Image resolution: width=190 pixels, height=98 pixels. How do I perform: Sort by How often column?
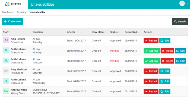99,32
